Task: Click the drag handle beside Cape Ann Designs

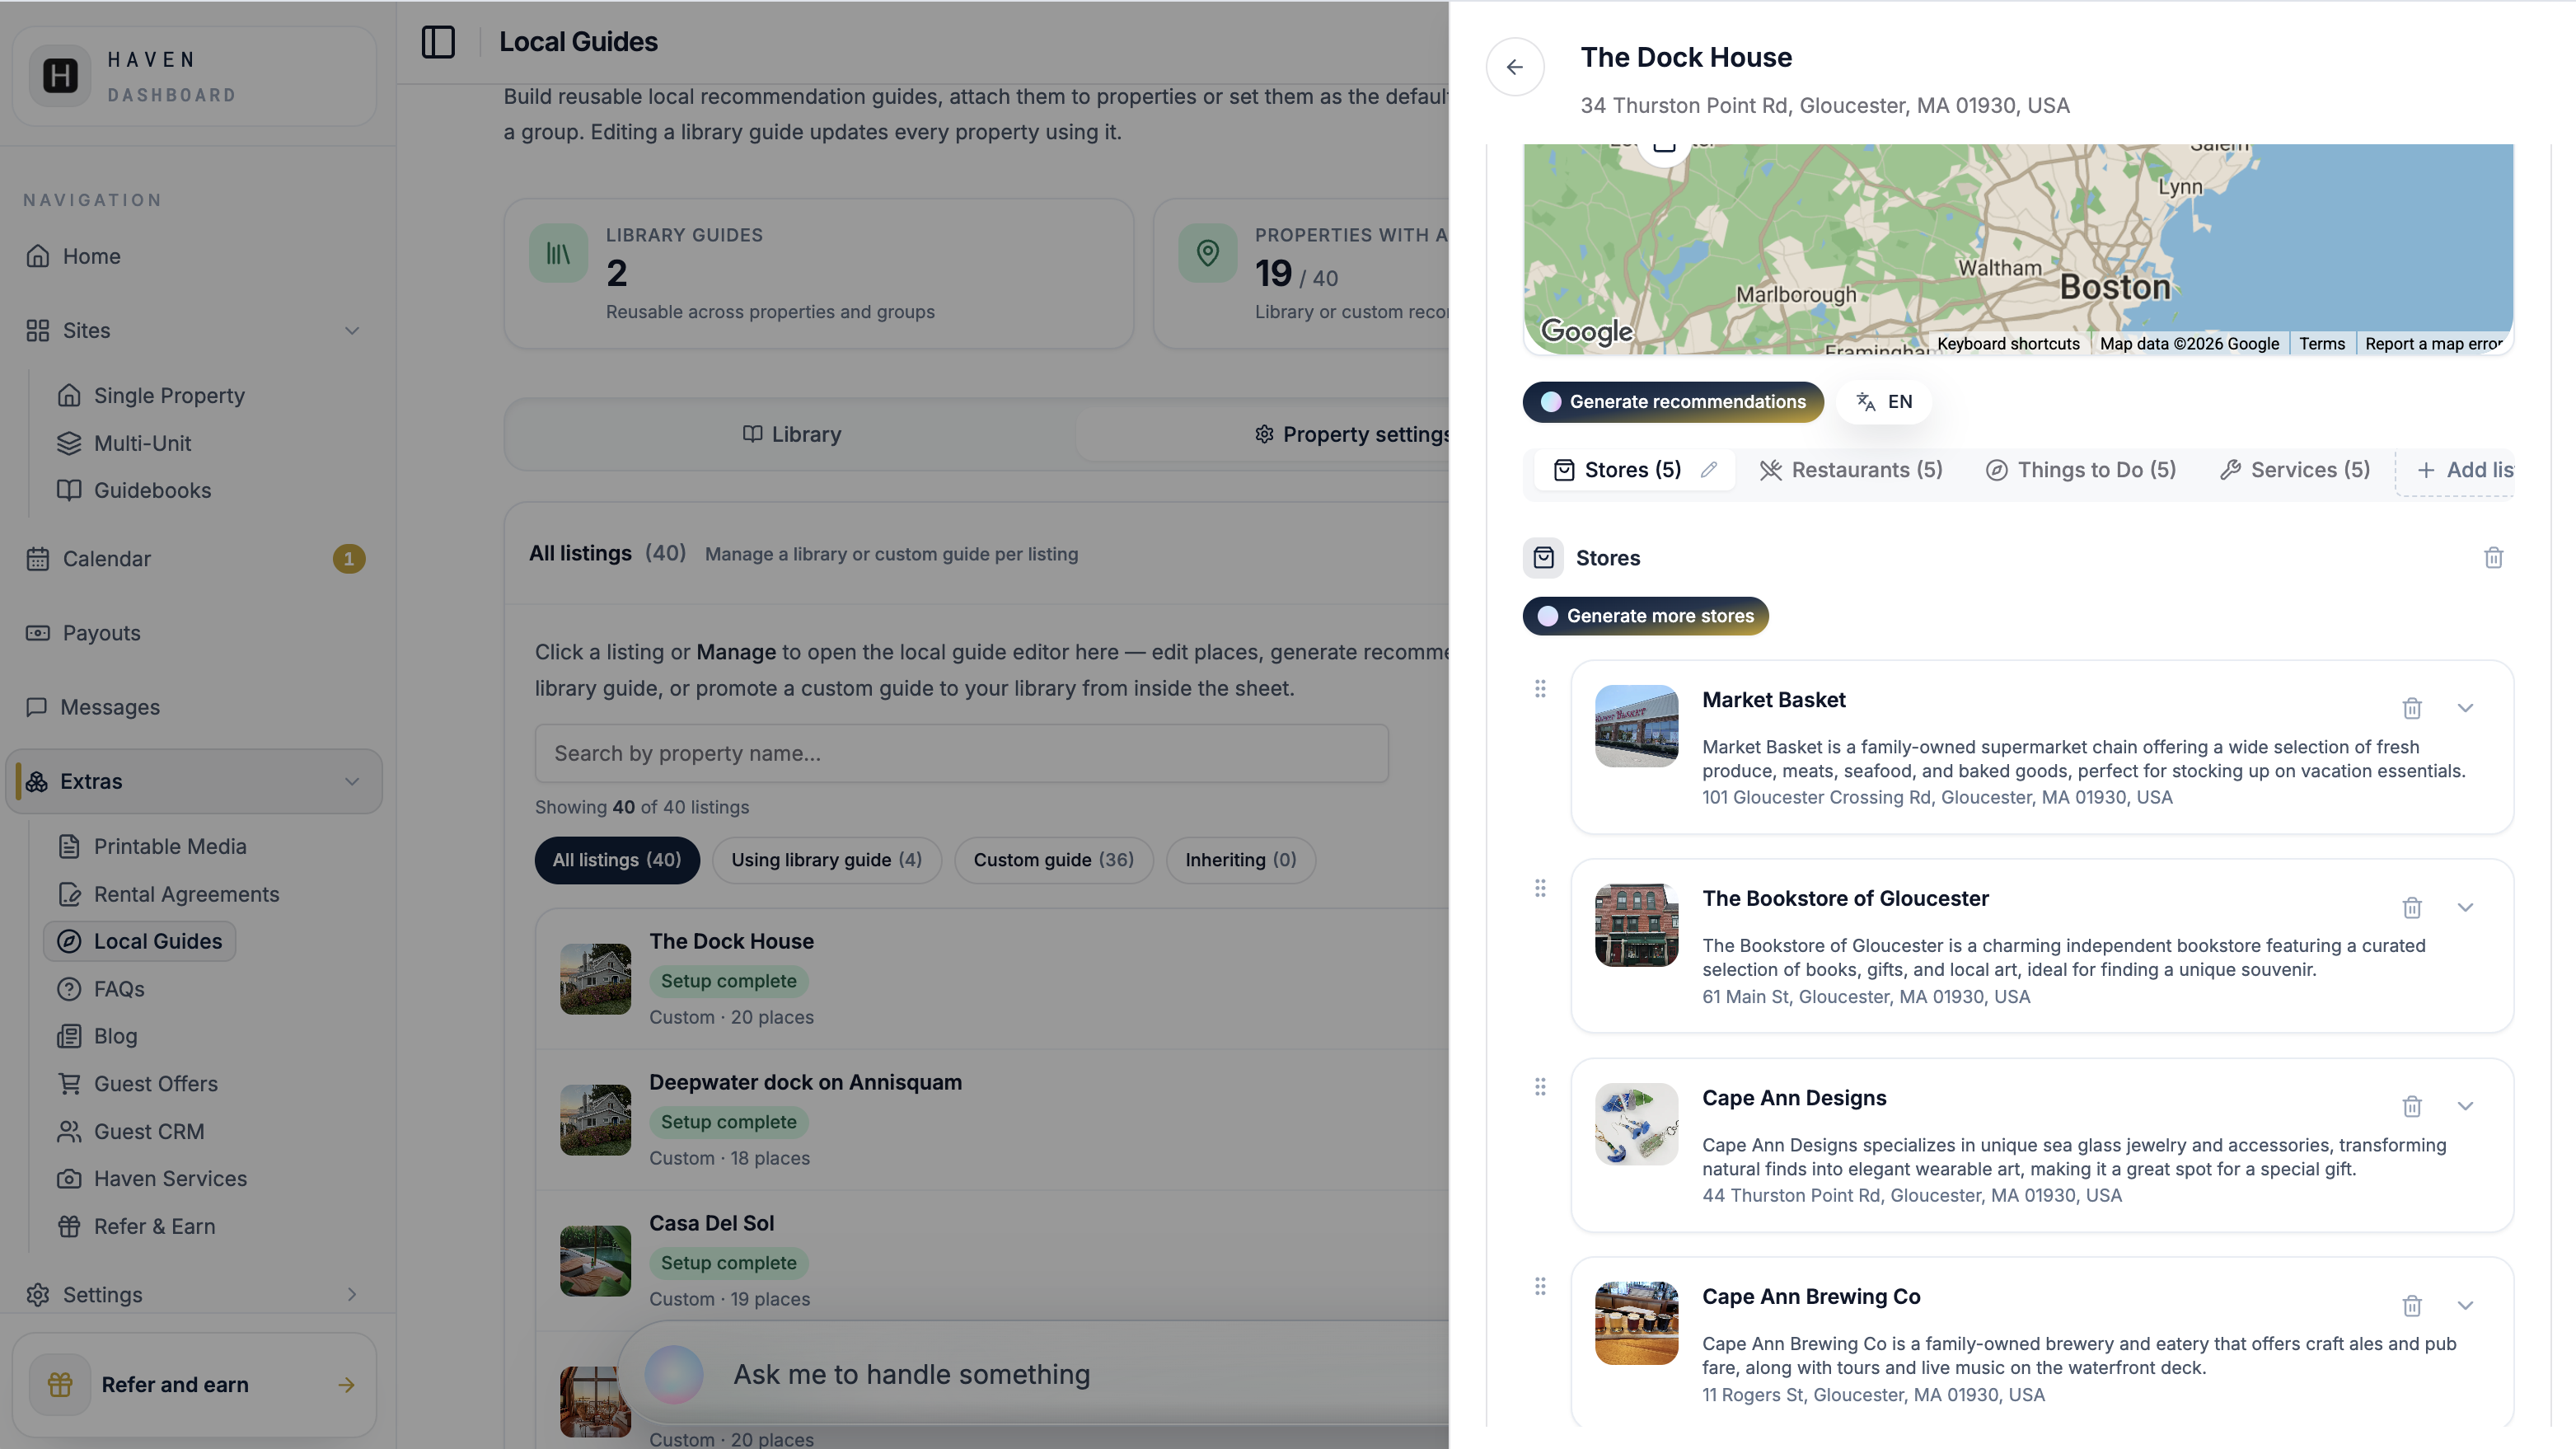Action: (x=1540, y=1087)
